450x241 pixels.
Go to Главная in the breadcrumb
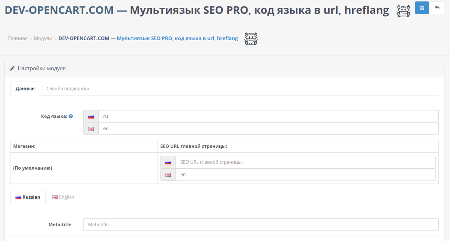tap(18, 38)
